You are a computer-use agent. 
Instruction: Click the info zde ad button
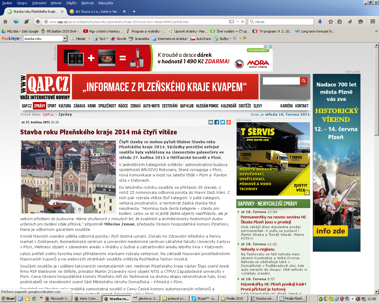[331, 231]
